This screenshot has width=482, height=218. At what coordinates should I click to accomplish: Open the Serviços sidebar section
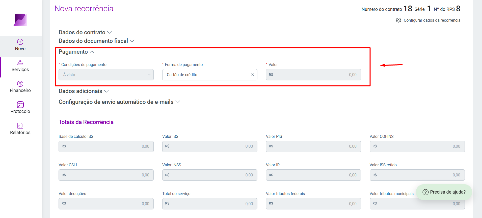(x=20, y=66)
